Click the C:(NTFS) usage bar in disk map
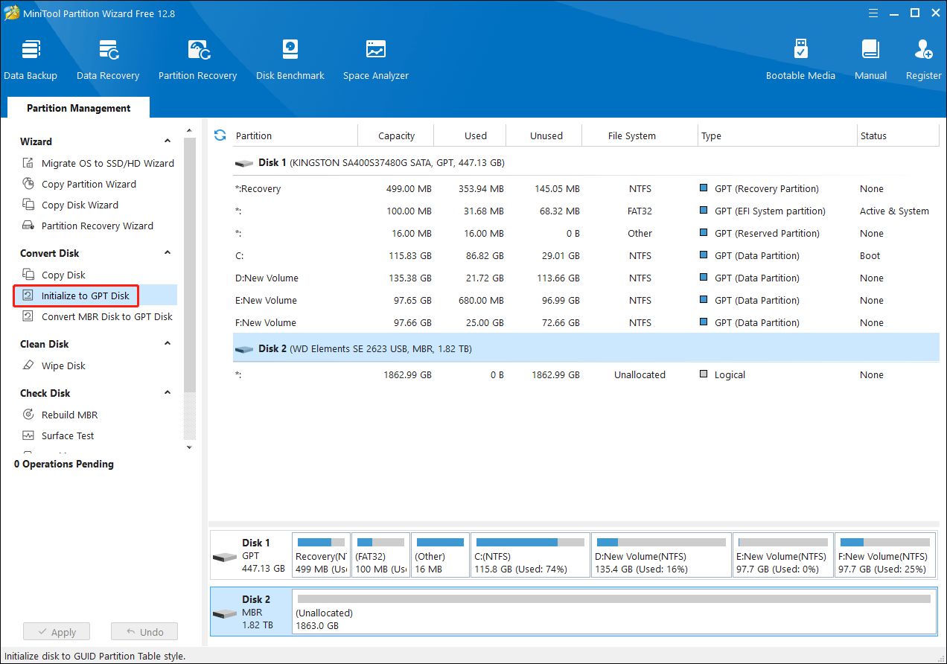This screenshot has width=947, height=664. (x=530, y=543)
